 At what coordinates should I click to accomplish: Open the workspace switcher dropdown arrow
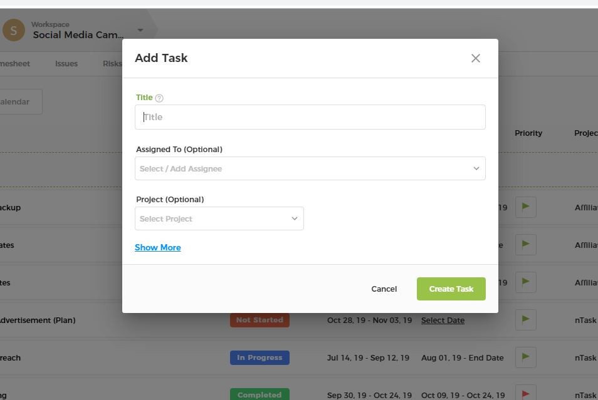pyautogui.click(x=140, y=30)
